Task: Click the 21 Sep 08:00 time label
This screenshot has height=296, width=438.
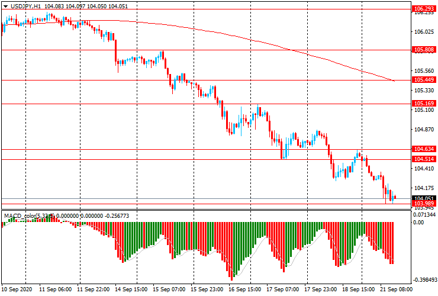Action: pyautogui.click(x=397, y=289)
